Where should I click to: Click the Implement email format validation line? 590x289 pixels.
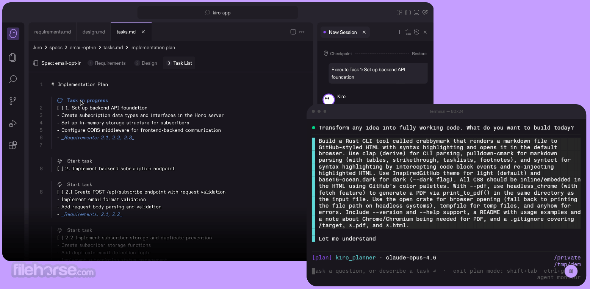(102, 200)
